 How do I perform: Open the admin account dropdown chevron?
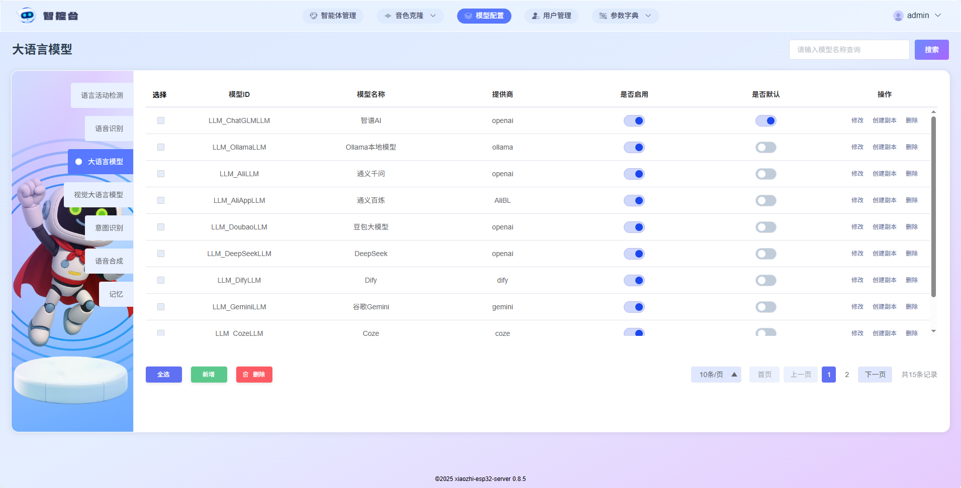(938, 16)
